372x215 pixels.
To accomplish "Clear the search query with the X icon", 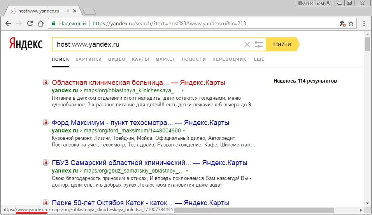I will point(247,44).
